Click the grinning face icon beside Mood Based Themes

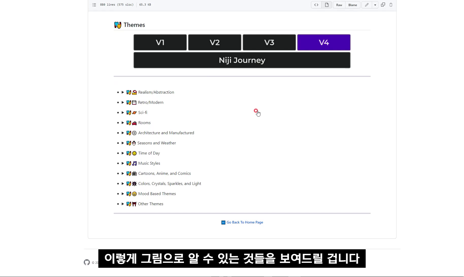click(134, 194)
